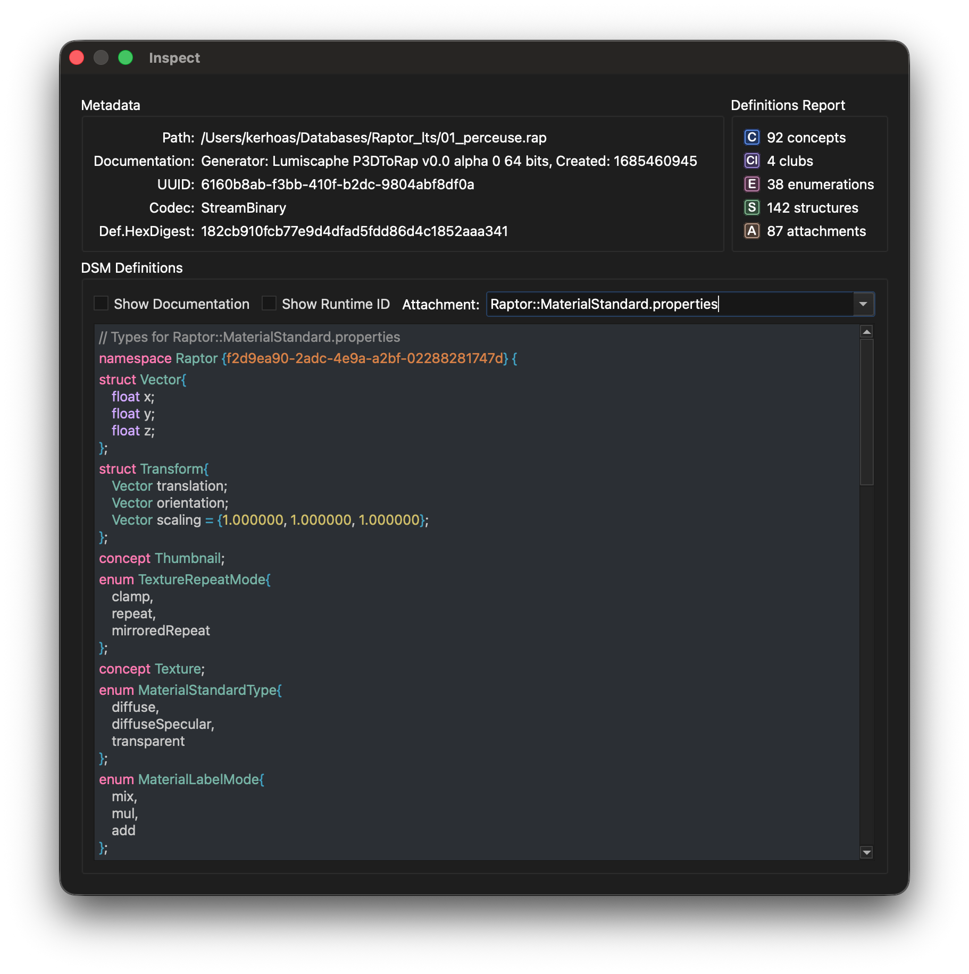Viewport: 969px width, 974px height.
Task: Click the scroll up arrow in definitions
Action: [866, 332]
